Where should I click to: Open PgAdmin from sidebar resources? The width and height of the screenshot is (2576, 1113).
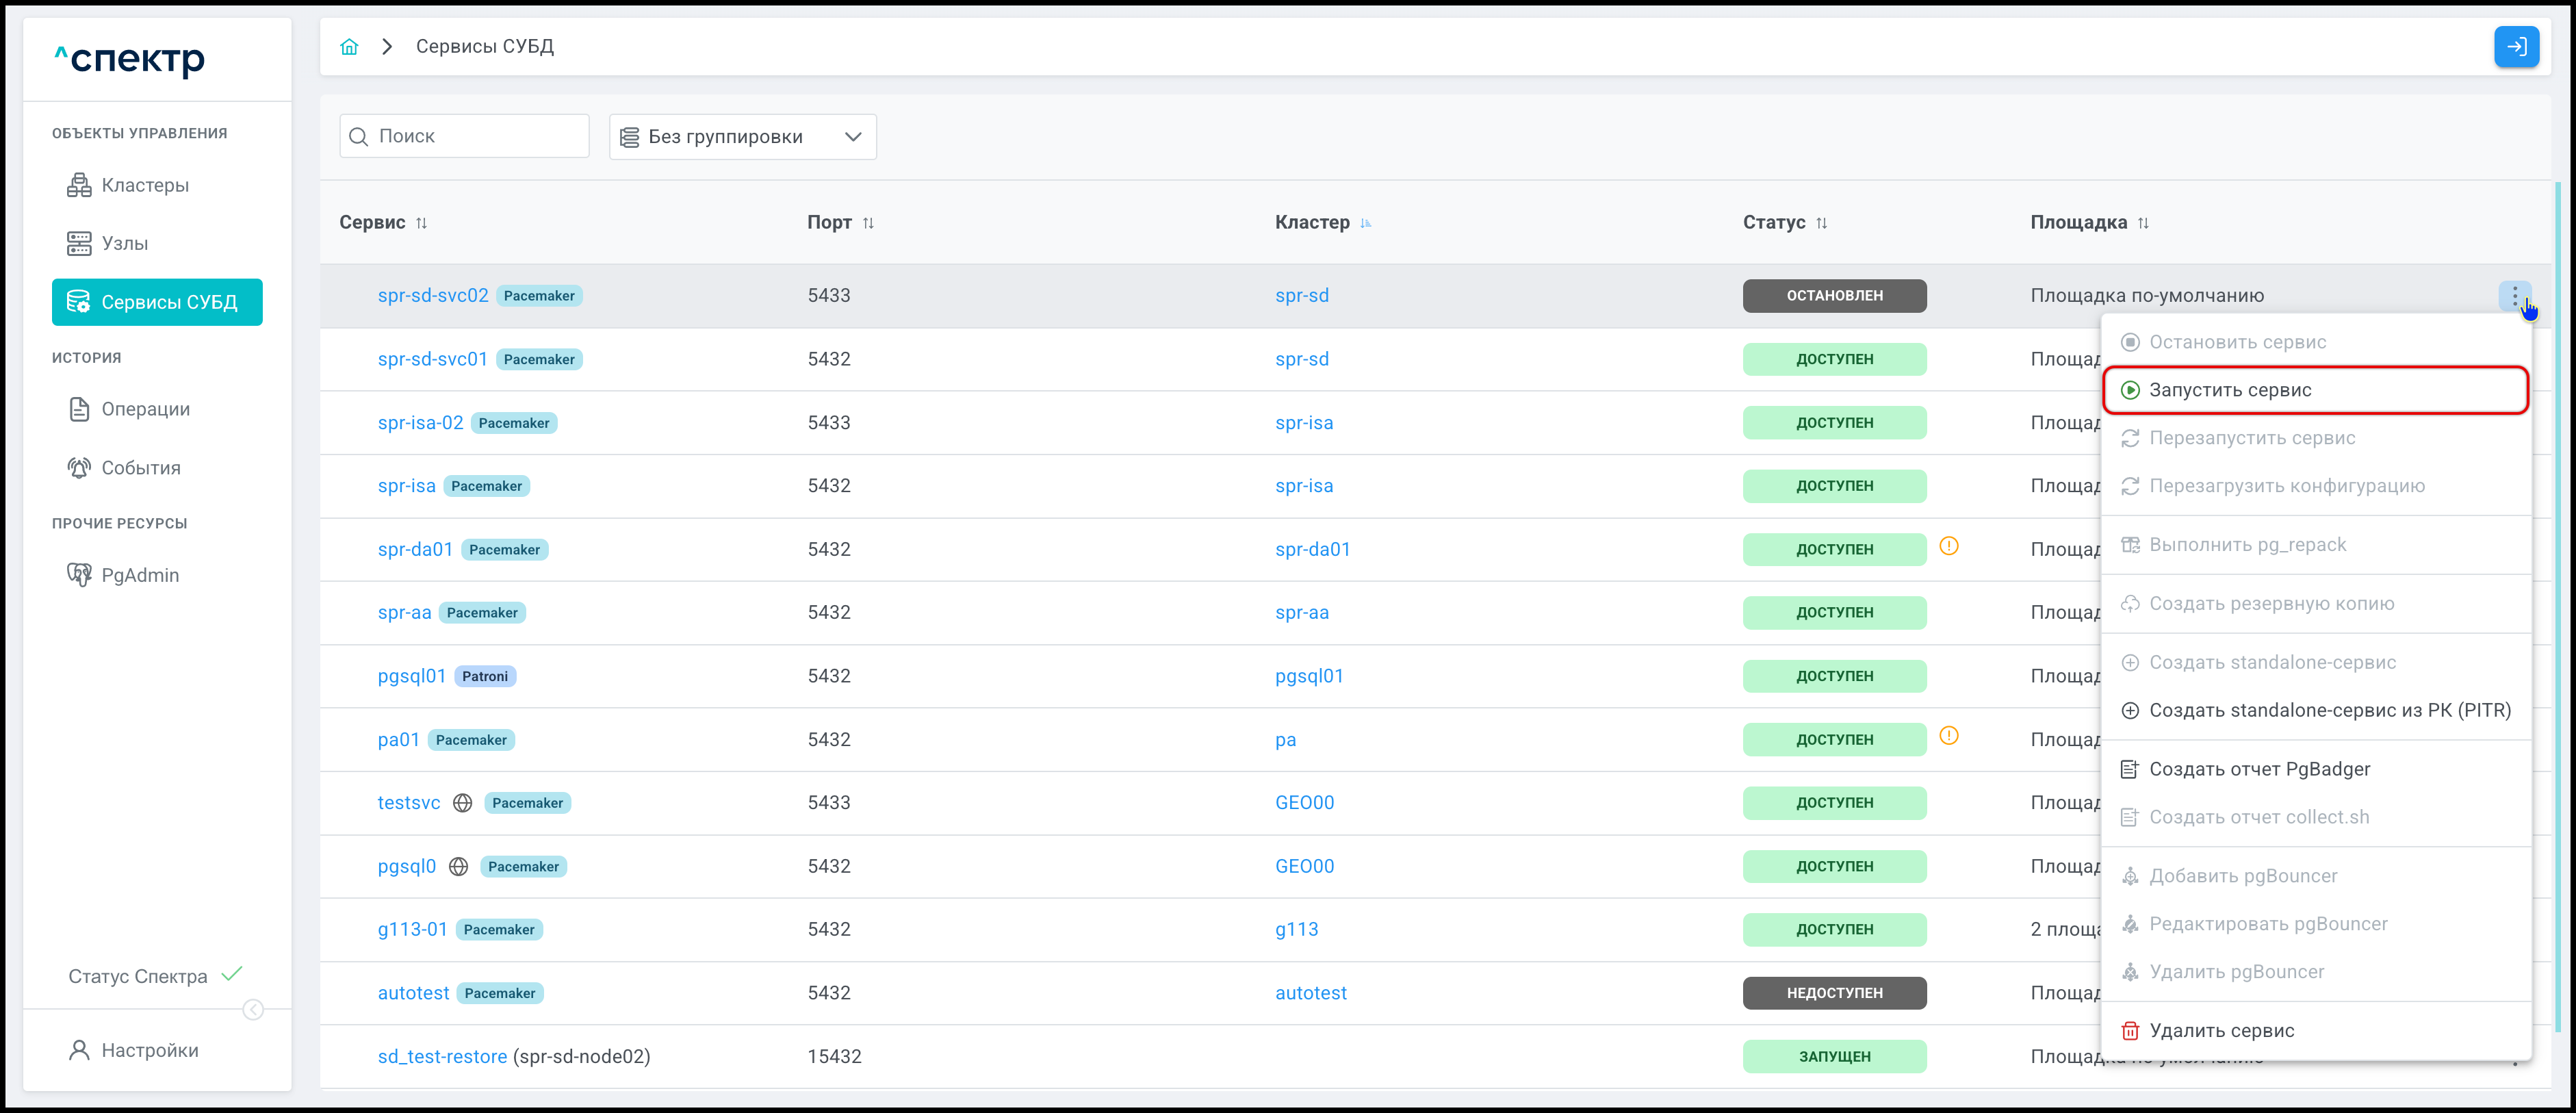[x=139, y=575]
